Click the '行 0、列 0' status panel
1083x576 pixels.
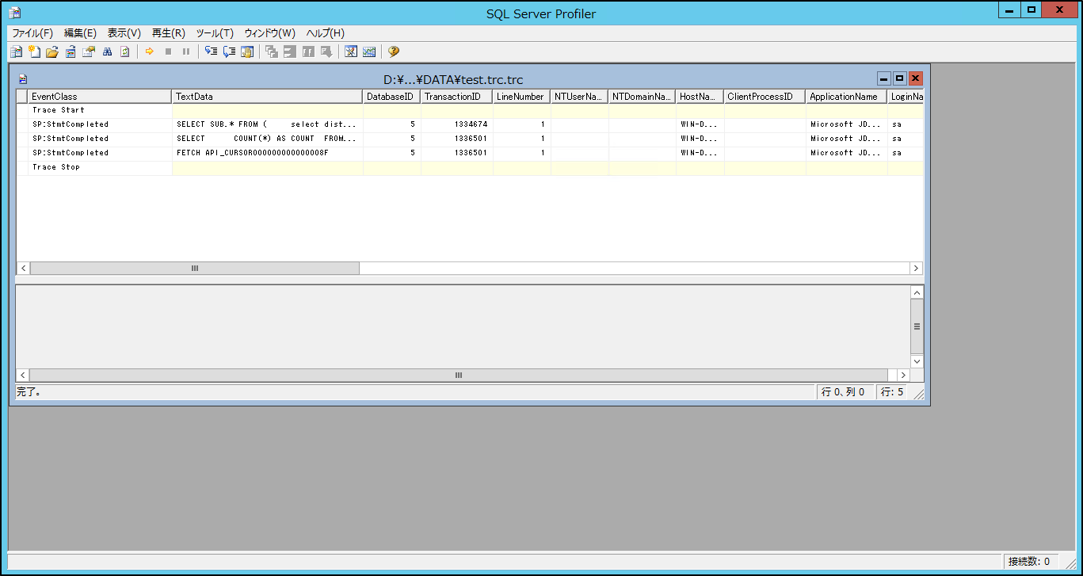click(844, 392)
